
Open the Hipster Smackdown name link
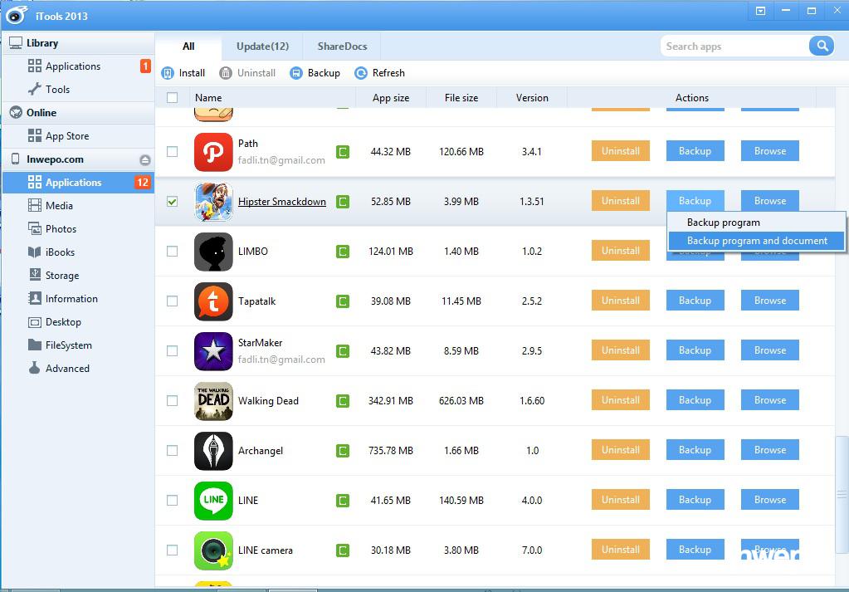282,202
